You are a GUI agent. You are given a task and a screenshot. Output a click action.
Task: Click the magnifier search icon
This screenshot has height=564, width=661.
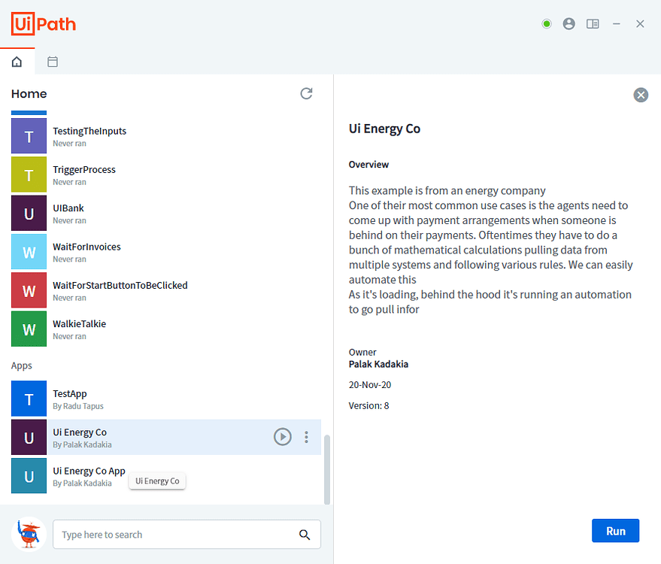[x=305, y=535]
